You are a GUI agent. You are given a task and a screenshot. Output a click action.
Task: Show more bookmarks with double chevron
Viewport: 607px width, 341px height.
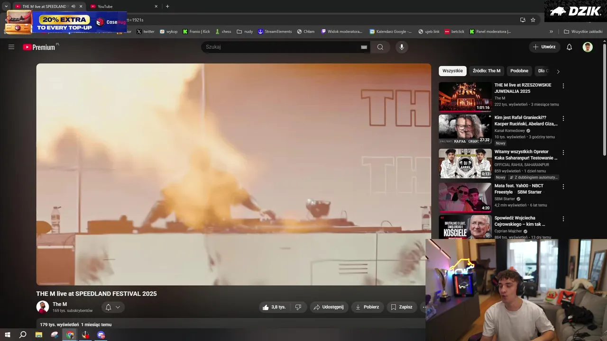tap(551, 32)
